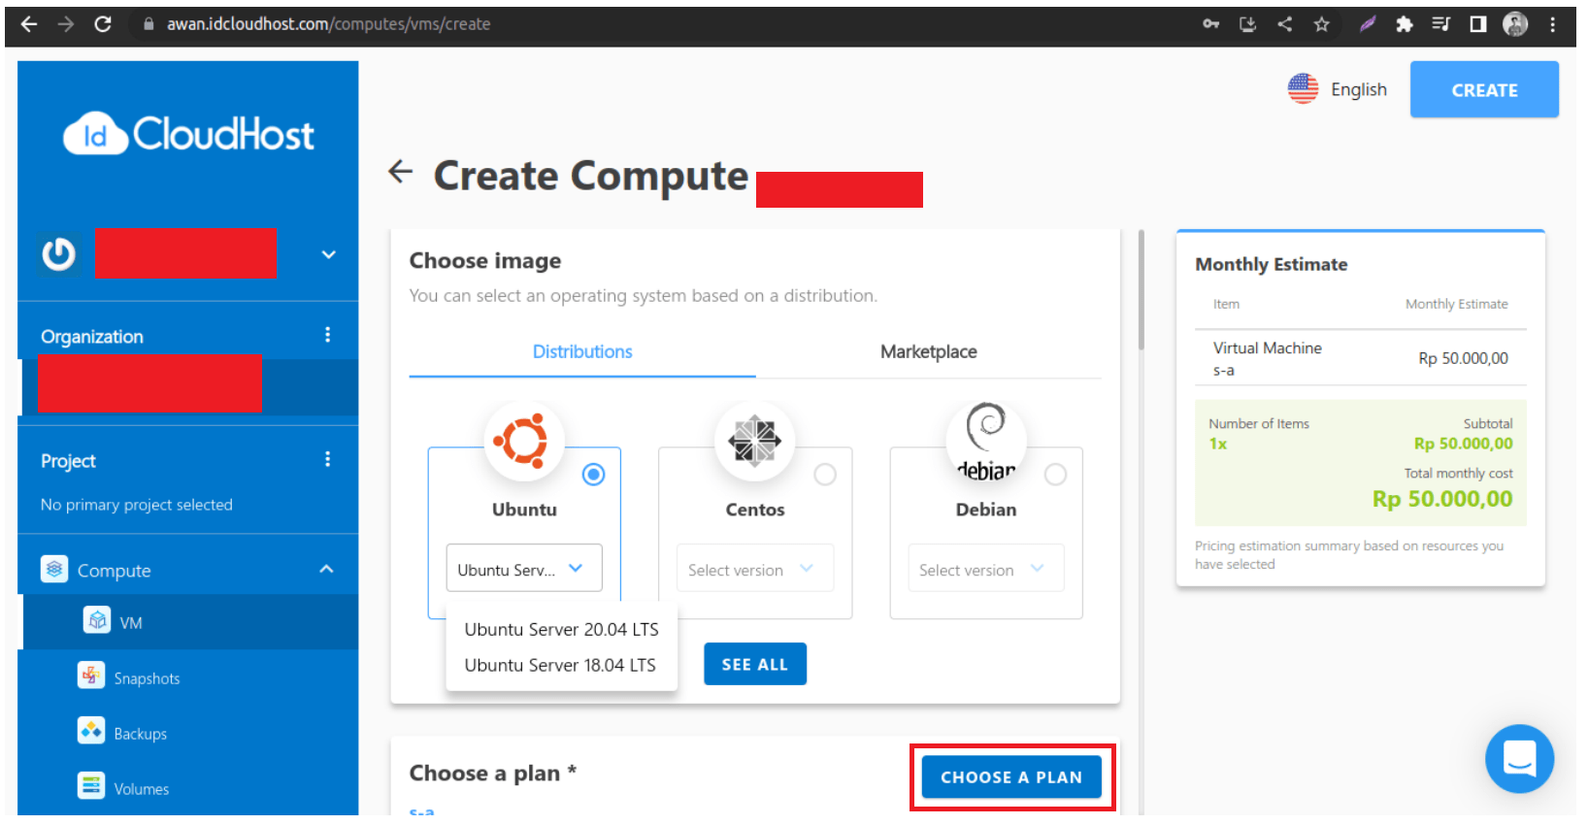Open the Debian Select version dropdown
The image size is (1588, 825).
coord(985,570)
